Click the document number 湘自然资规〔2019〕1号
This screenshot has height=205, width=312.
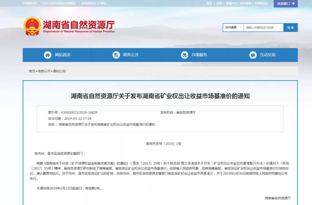(x=163, y=144)
